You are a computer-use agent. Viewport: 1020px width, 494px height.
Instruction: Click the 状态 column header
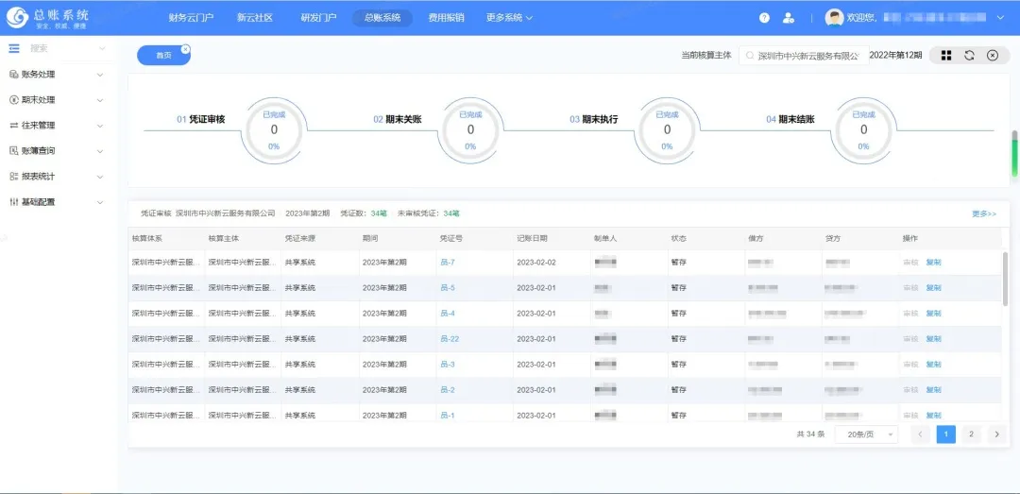(x=678, y=239)
